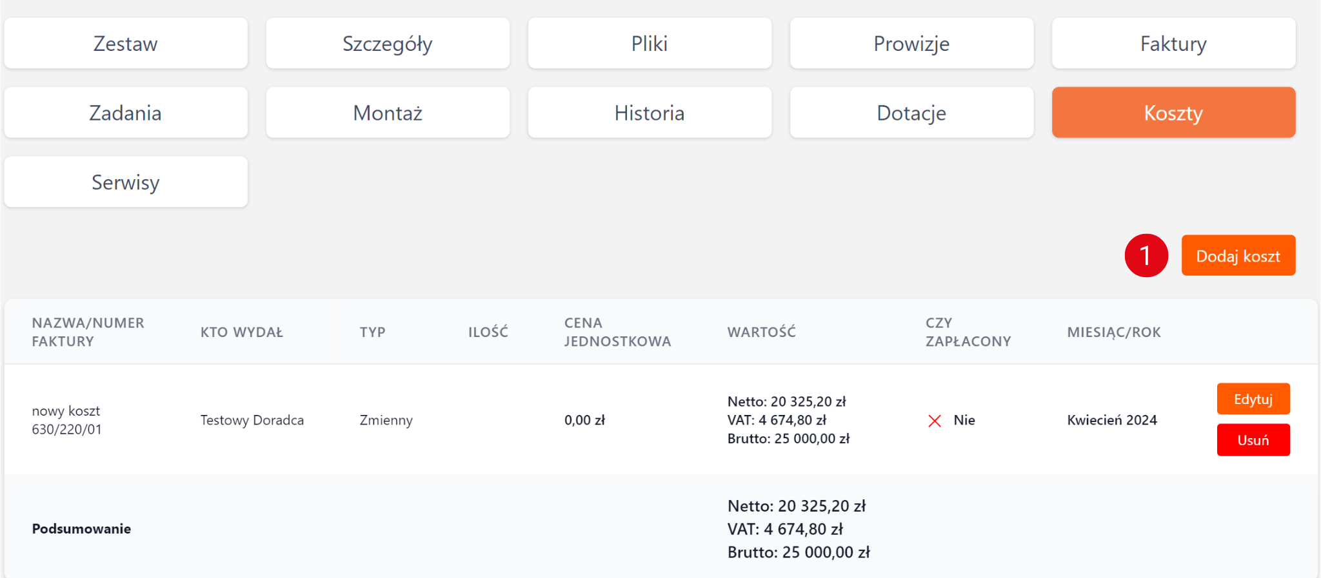Click the Wartość column header
The height and width of the screenshot is (578, 1321).
click(761, 332)
